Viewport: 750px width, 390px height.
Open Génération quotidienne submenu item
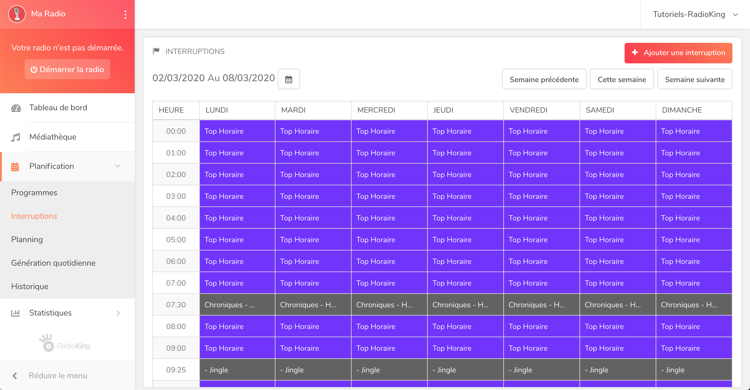(x=53, y=263)
